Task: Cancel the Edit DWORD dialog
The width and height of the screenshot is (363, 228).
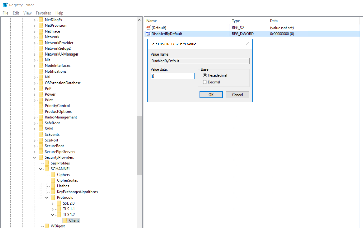Action: pyautogui.click(x=237, y=95)
